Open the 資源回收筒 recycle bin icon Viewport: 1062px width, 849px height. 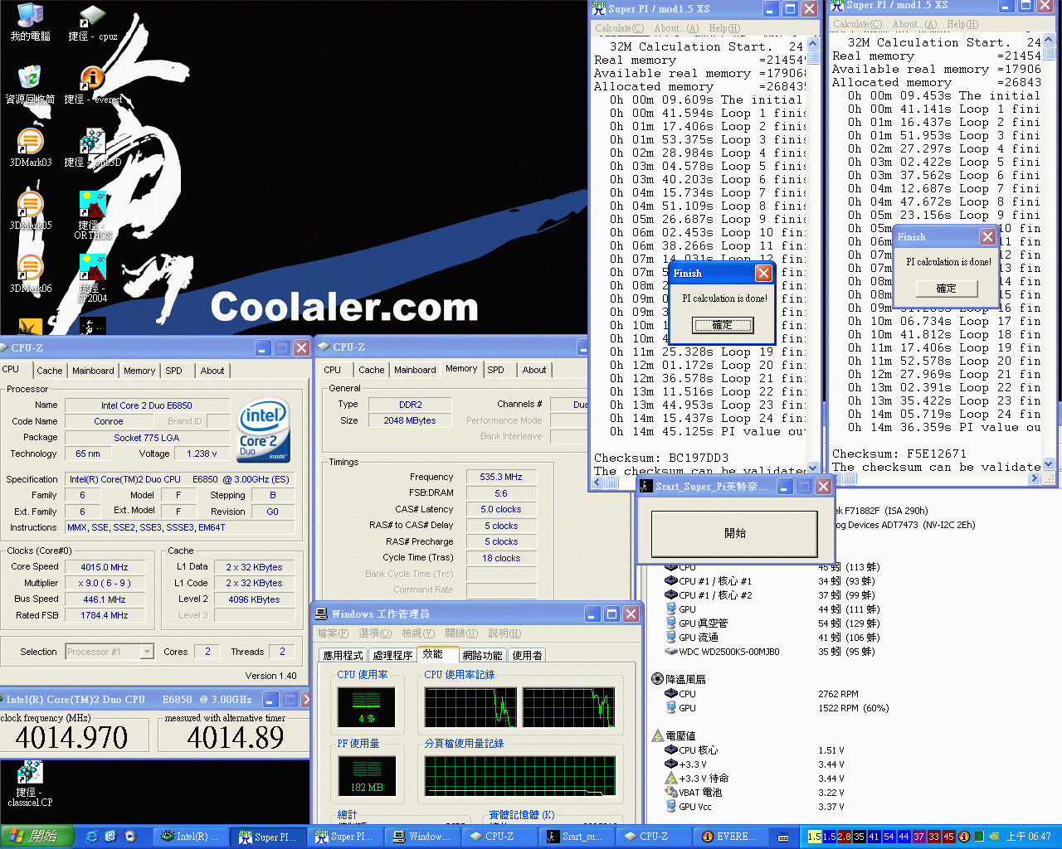coord(30,85)
